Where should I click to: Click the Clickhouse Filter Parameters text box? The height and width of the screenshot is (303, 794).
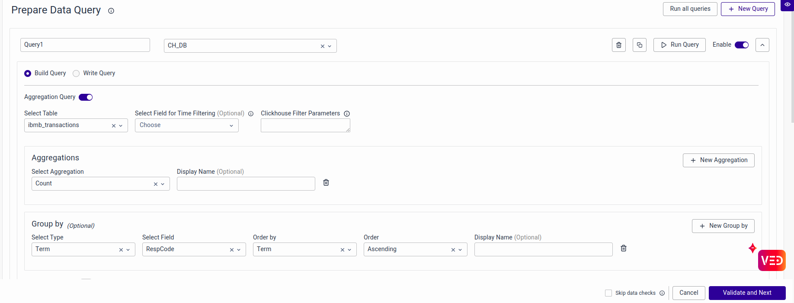305,125
